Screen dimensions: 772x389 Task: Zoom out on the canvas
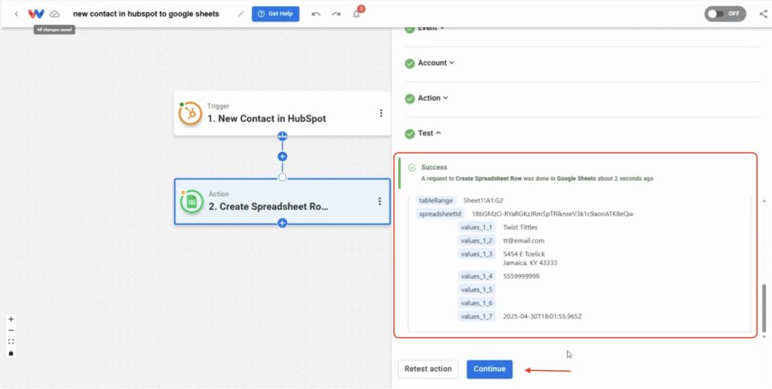click(11, 330)
